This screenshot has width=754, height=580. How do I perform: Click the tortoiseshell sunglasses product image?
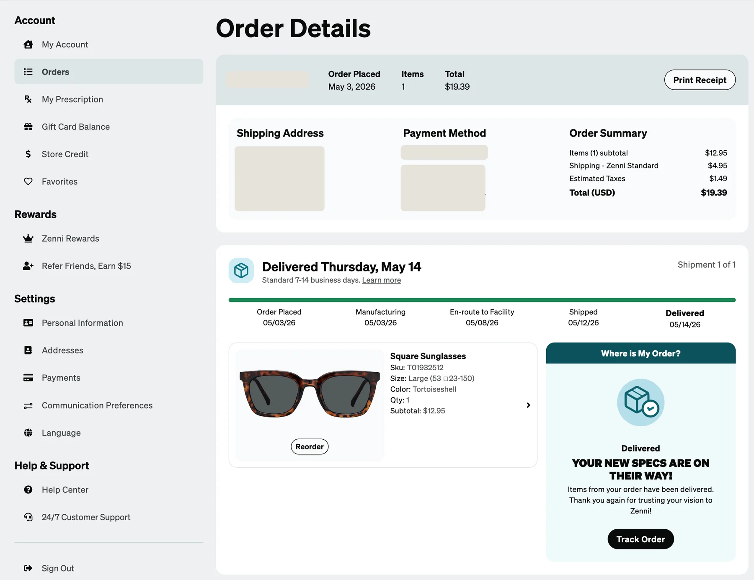pos(310,393)
